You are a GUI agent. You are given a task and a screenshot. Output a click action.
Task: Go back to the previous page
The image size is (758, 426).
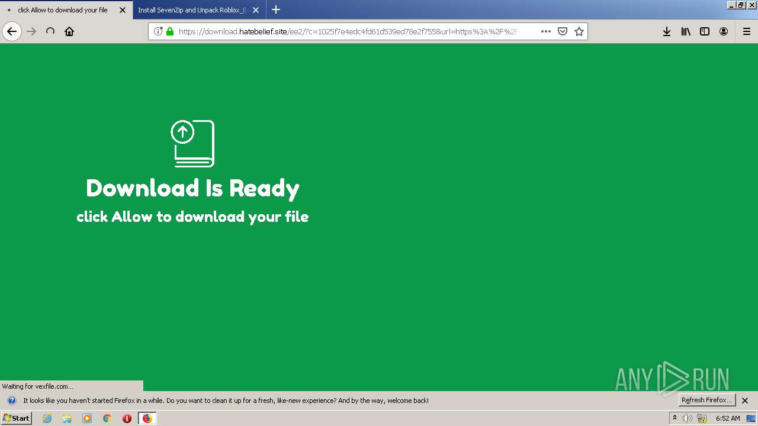[12, 31]
